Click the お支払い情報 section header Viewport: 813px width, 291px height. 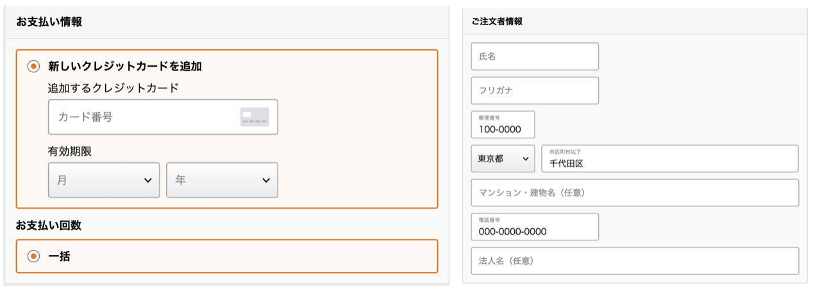[49, 22]
